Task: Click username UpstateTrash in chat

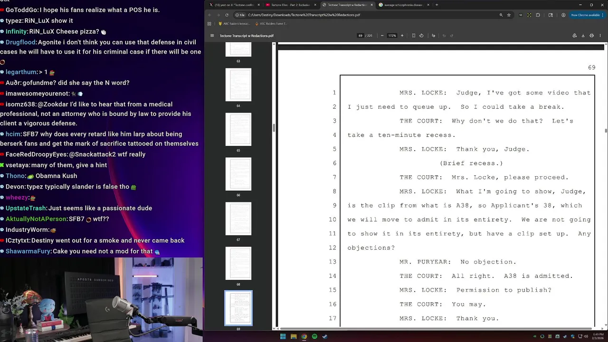Action: (26, 208)
